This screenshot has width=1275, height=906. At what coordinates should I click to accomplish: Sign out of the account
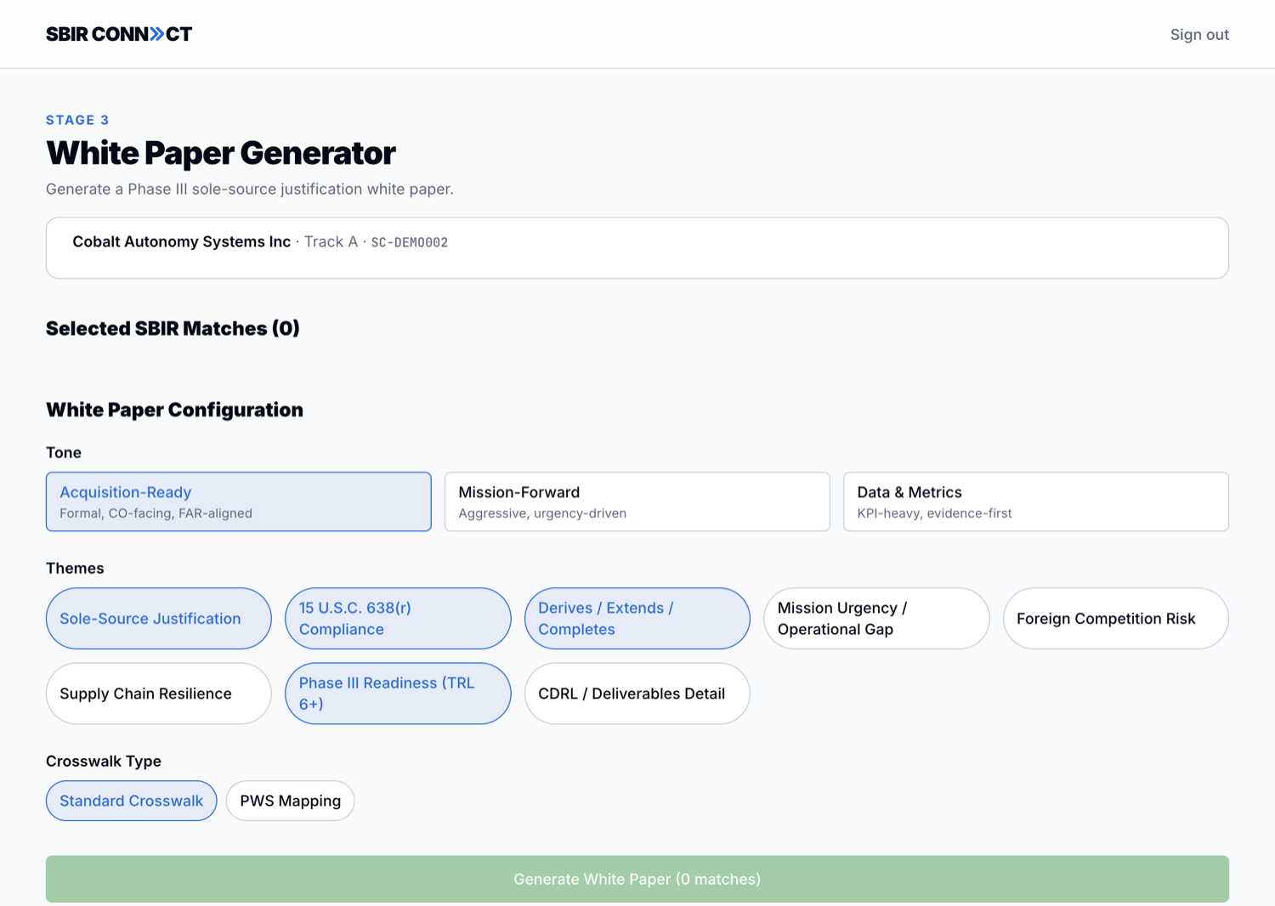coord(1199,35)
